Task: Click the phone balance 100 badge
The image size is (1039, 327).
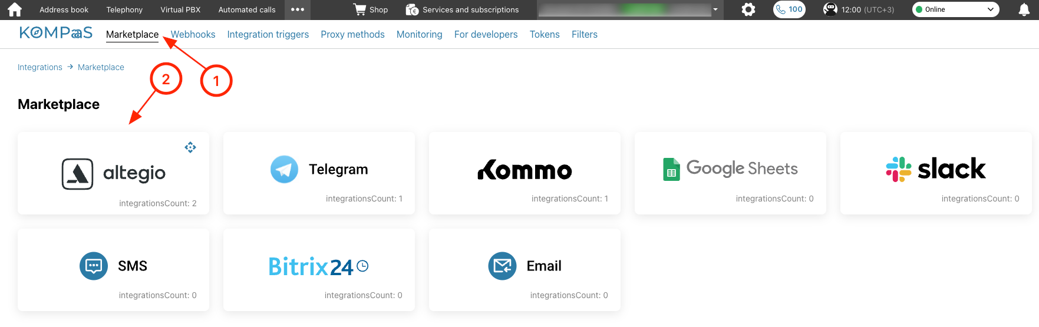Action: [789, 9]
